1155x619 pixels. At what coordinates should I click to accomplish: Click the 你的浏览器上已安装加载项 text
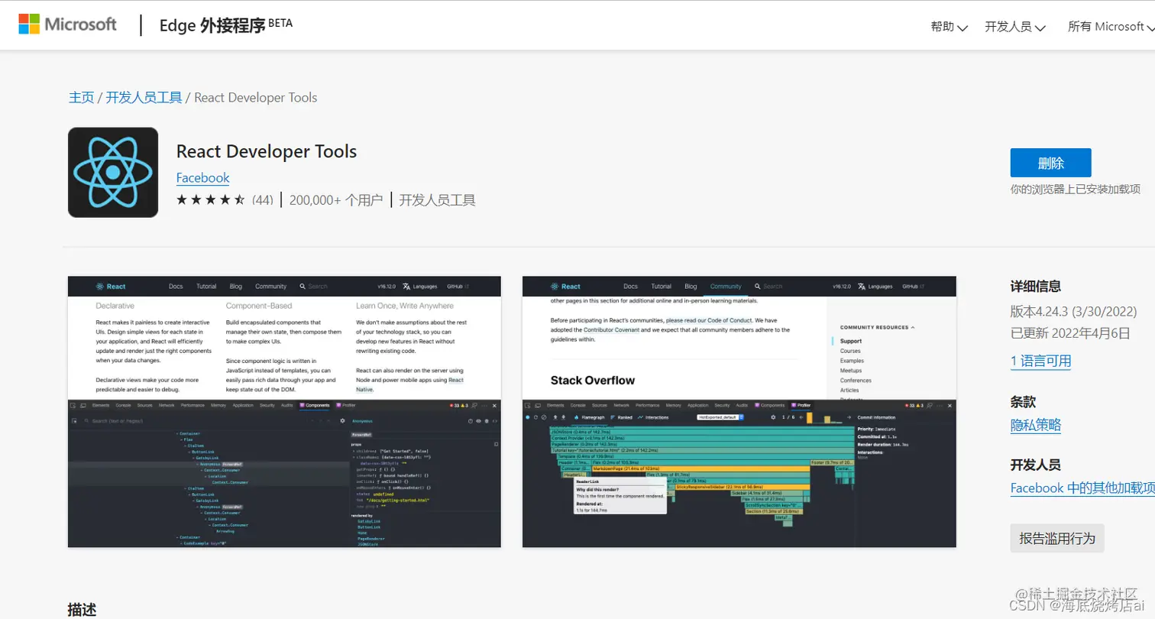[x=1076, y=189]
